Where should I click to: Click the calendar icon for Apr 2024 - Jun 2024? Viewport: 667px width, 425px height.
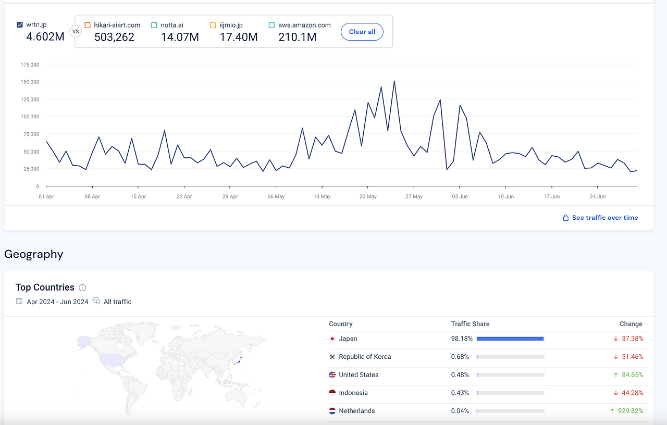point(19,301)
